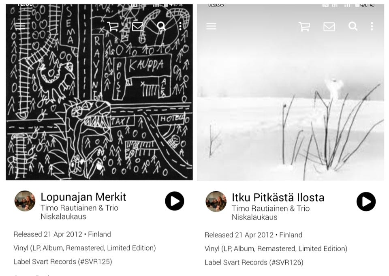Open Svart Records label link #SVR125
Viewport: 389px width, 276px height.
[63, 261]
